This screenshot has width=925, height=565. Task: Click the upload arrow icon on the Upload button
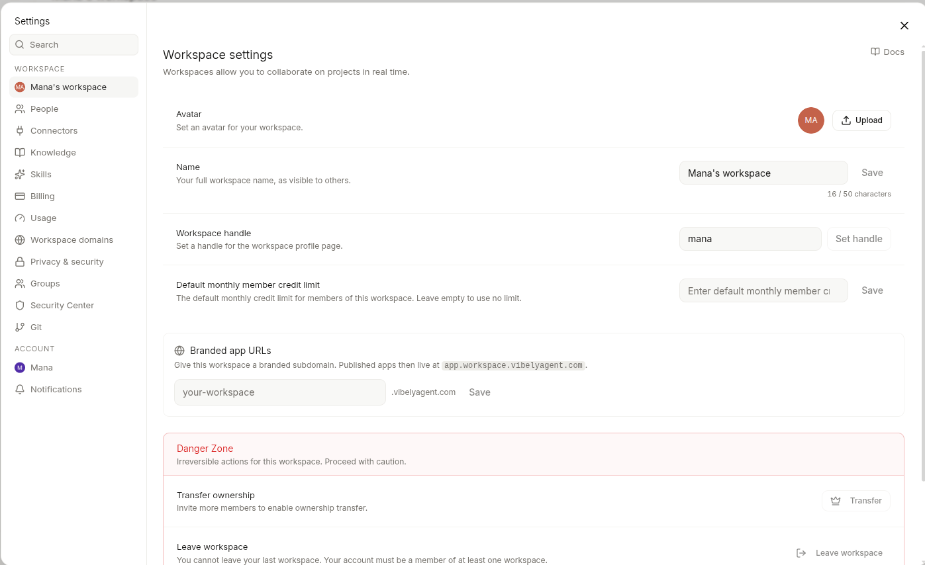(846, 120)
